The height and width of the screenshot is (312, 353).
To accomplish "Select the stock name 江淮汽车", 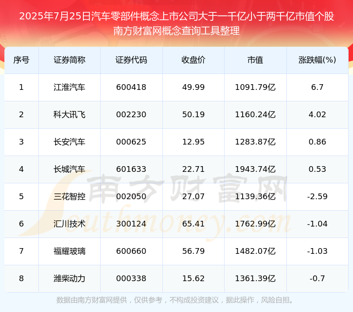I will point(69,87).
